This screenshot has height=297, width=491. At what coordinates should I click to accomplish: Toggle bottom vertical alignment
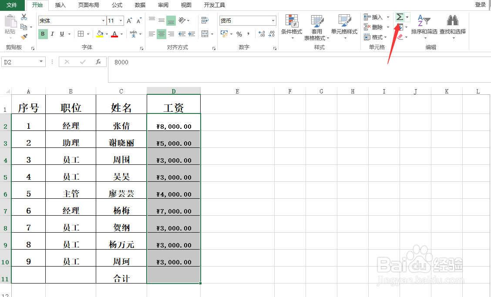tap(171, 20)
